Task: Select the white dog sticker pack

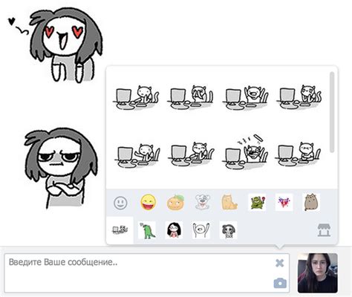Action: coord(203,203)
